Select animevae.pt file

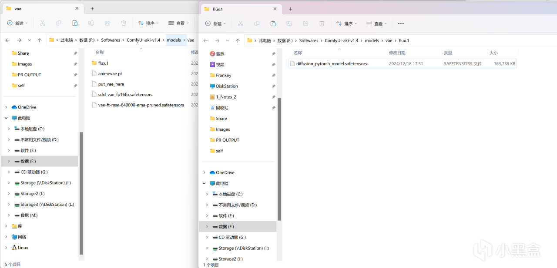pyautogui.click(x=110, y=73)
